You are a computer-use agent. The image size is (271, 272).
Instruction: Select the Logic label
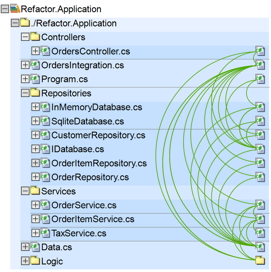click(52, 261)
